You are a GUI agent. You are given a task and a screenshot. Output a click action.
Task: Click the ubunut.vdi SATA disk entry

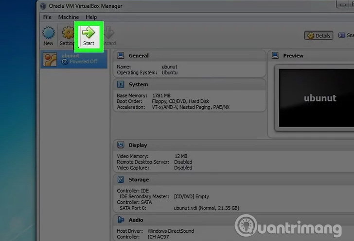pyautogui.click(x=206, y=208)
